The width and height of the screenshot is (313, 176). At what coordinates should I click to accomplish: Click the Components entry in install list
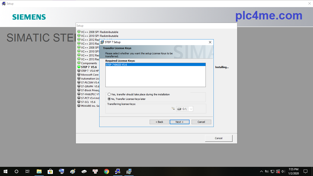[x=89, y=63]
